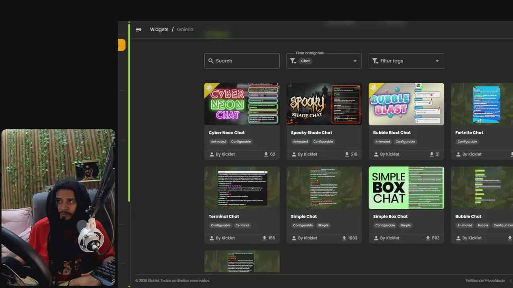
Task: Click the author icon on Bubble Chat
Action: coord(458,238)
